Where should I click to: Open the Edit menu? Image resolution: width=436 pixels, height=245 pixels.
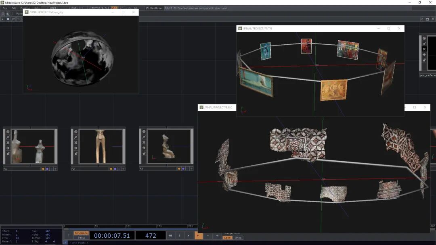(x=14, y=8)
